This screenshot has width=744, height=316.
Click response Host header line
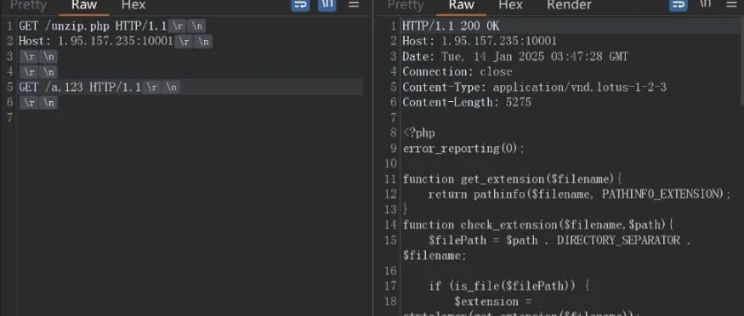pos(480,42)
